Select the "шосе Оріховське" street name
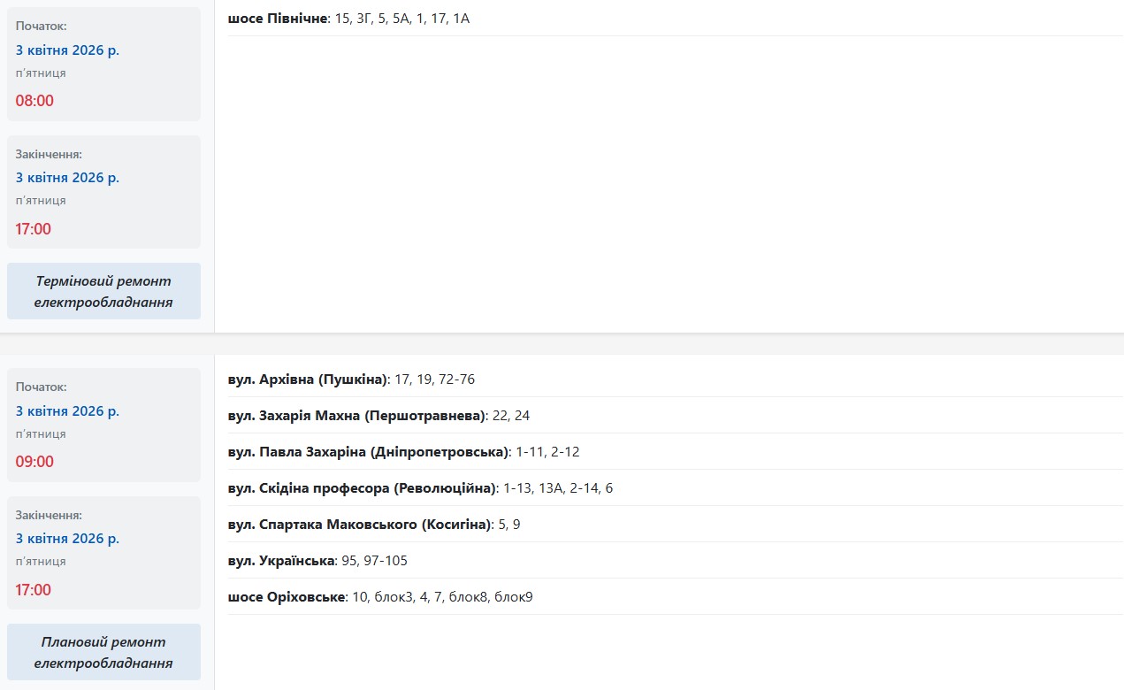The height and width of the screenshot is (690, 1124). [286, 597]
